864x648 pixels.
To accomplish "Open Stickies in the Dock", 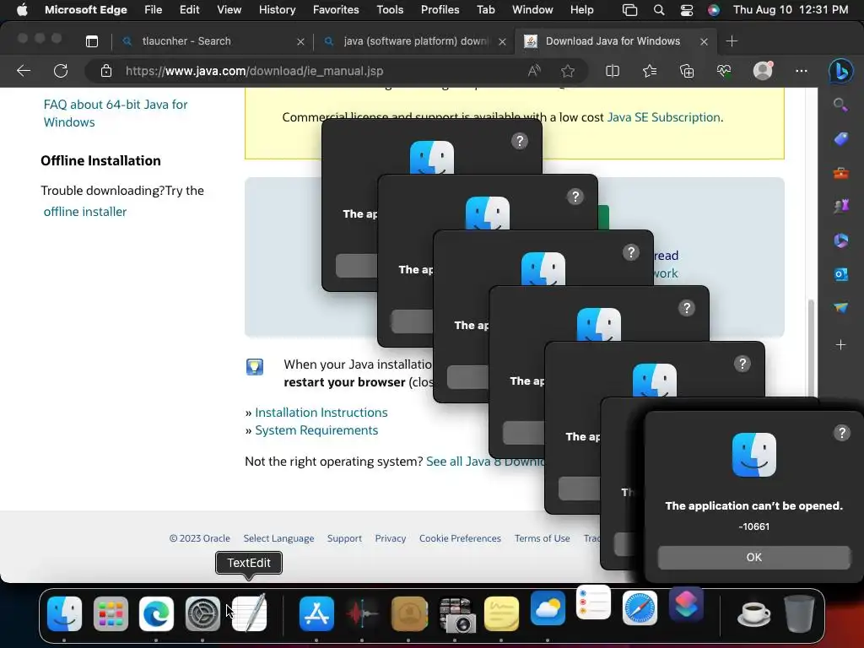I will click(501, 613).
